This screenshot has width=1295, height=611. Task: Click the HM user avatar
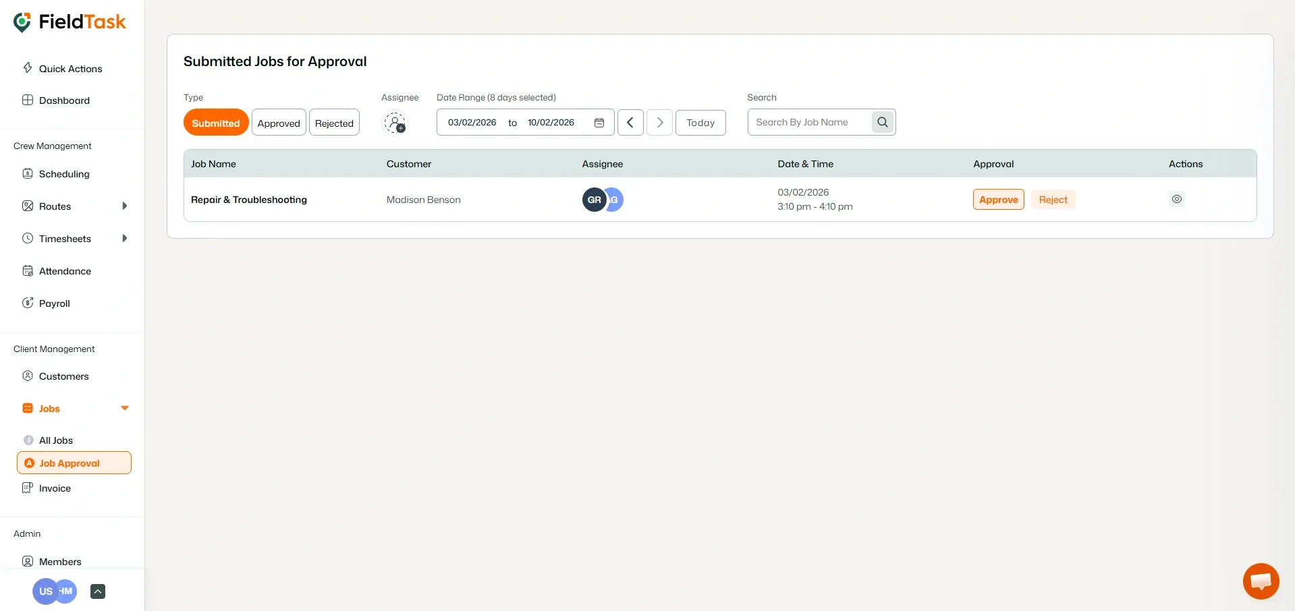click(x=67, y=591)
